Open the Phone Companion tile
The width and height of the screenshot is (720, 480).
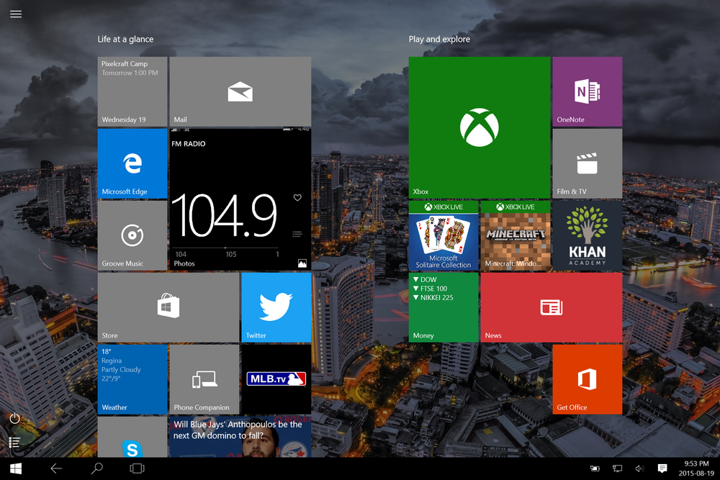(x=204, y=379)
